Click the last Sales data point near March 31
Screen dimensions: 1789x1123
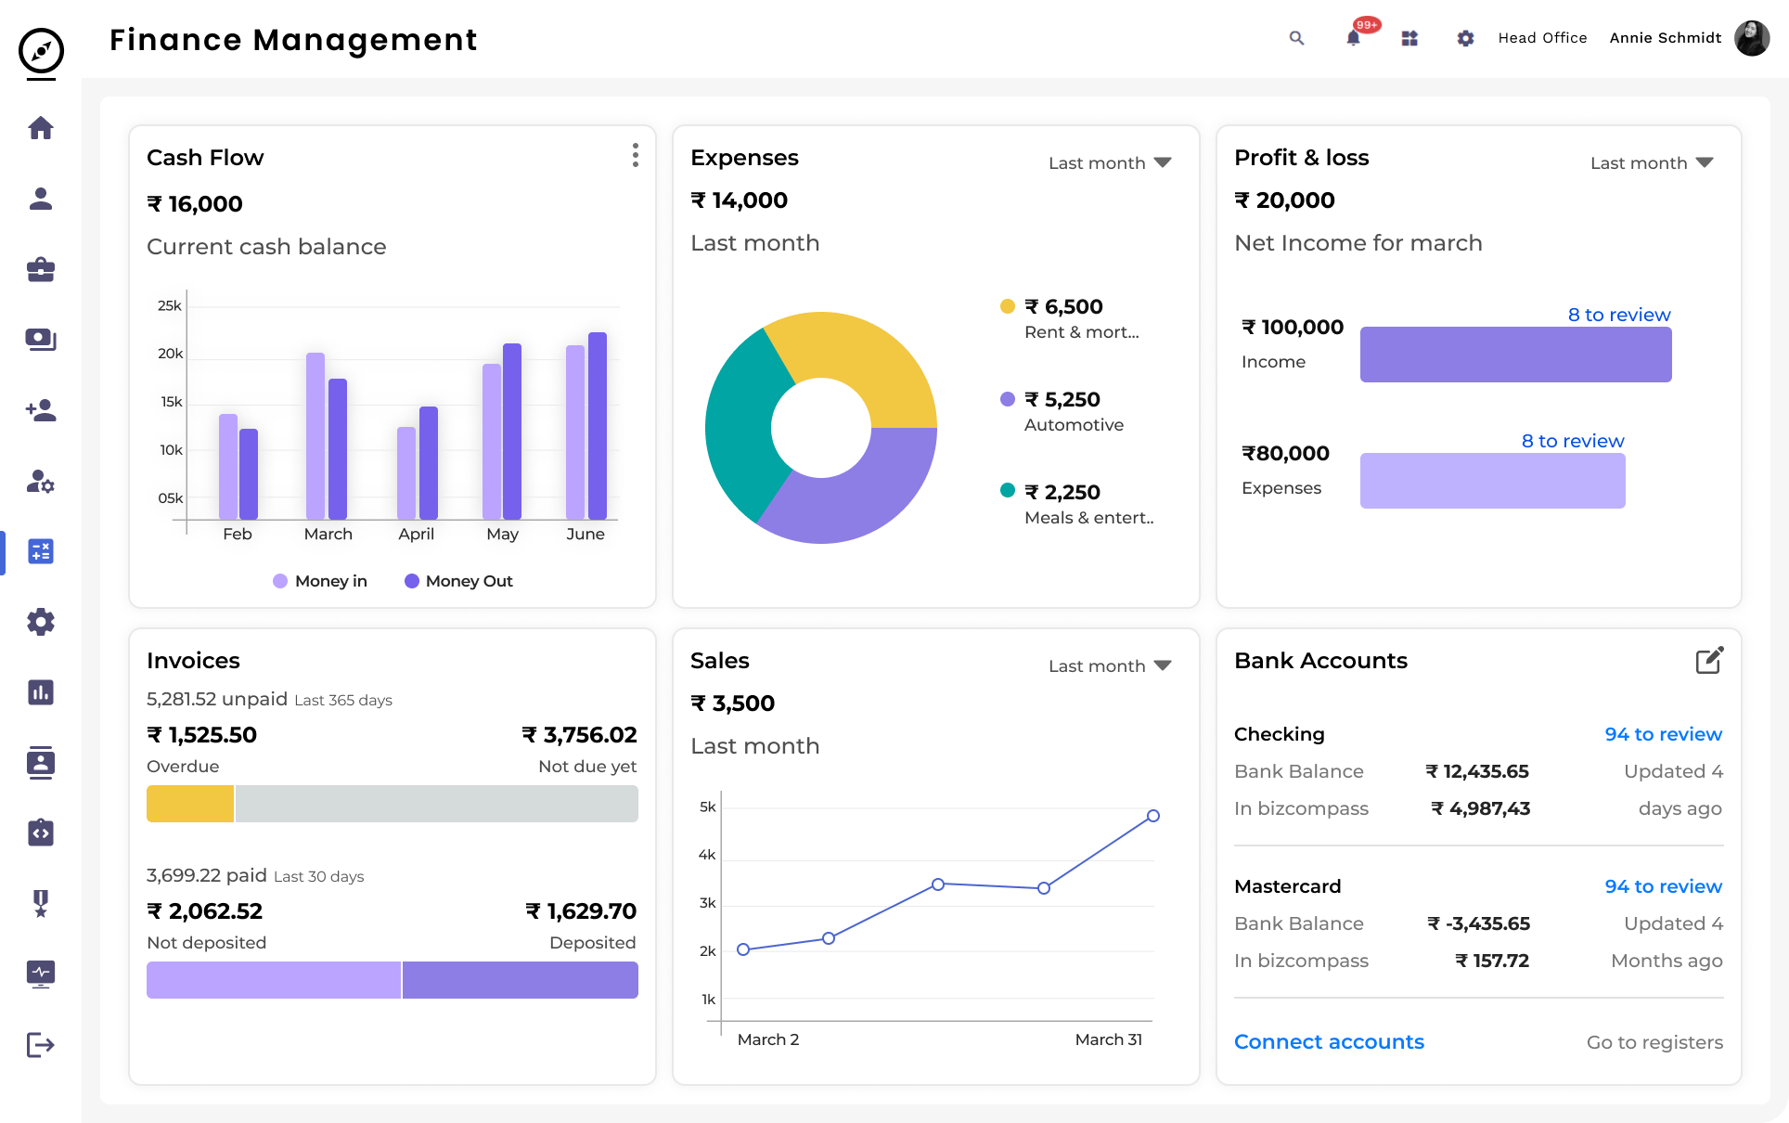point(1153,816)
